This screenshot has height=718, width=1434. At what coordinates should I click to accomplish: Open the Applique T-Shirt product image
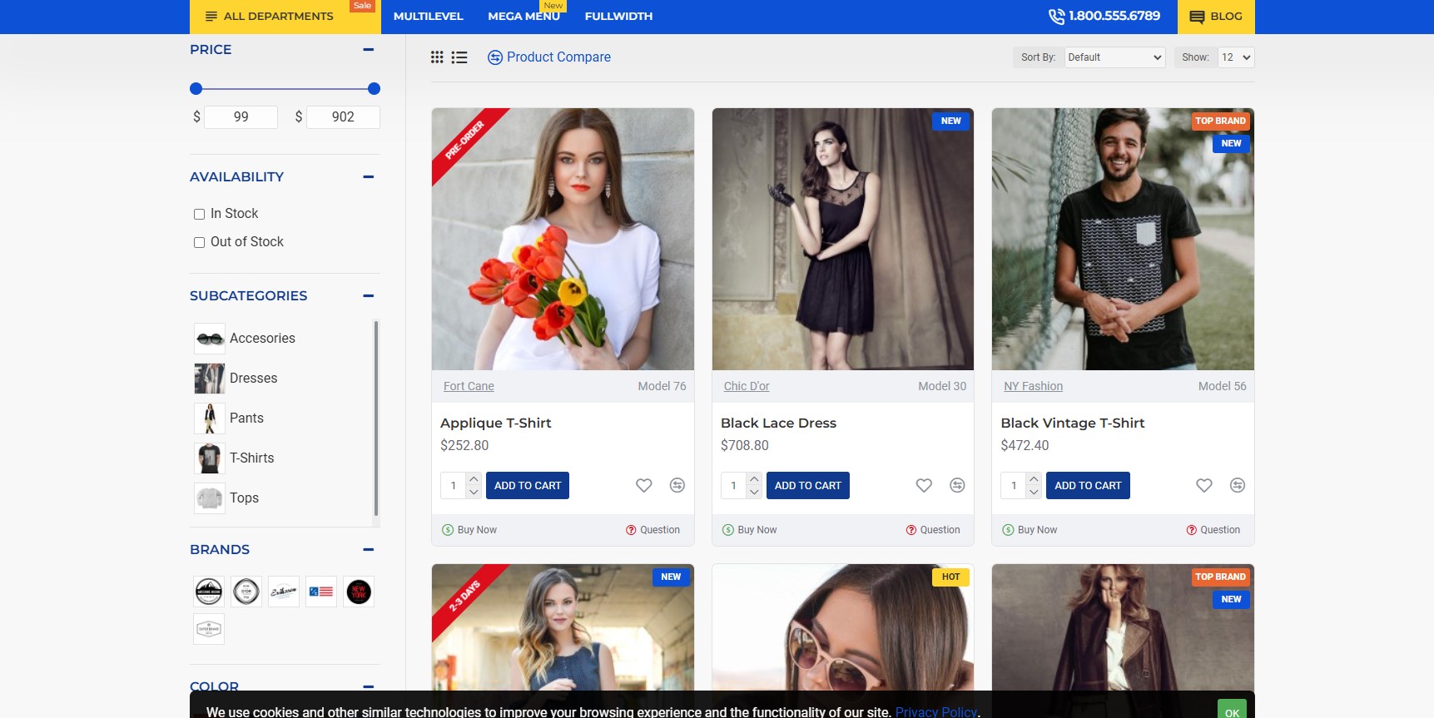[x=563, y=240]
